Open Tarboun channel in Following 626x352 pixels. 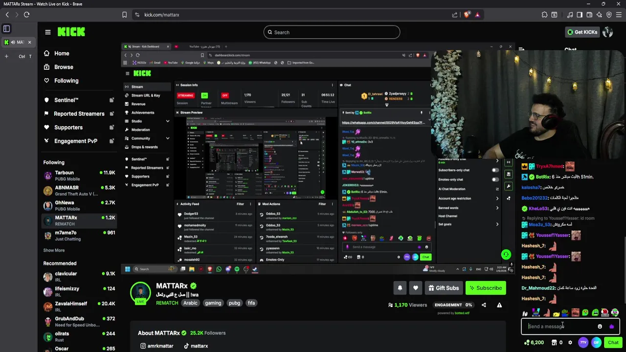pyautogui.click(x=79, y=176)
